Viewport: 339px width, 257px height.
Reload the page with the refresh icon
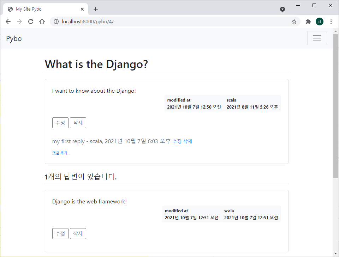coord(31,22)
